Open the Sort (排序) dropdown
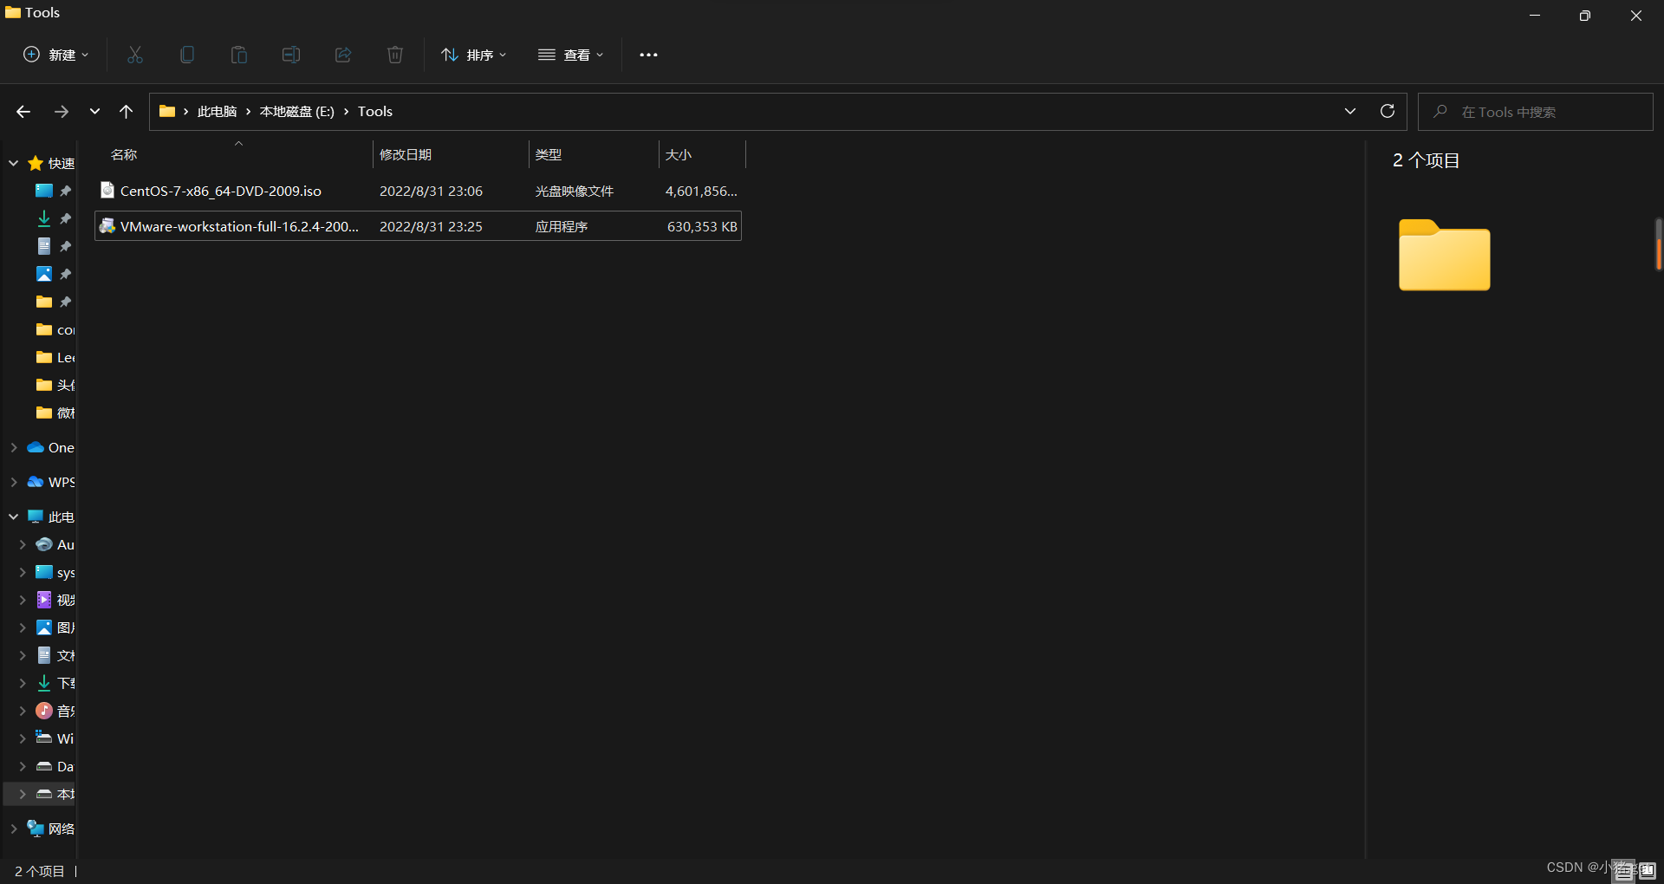1664x884 pixels. pyautogui.click(x=473, y=55)
